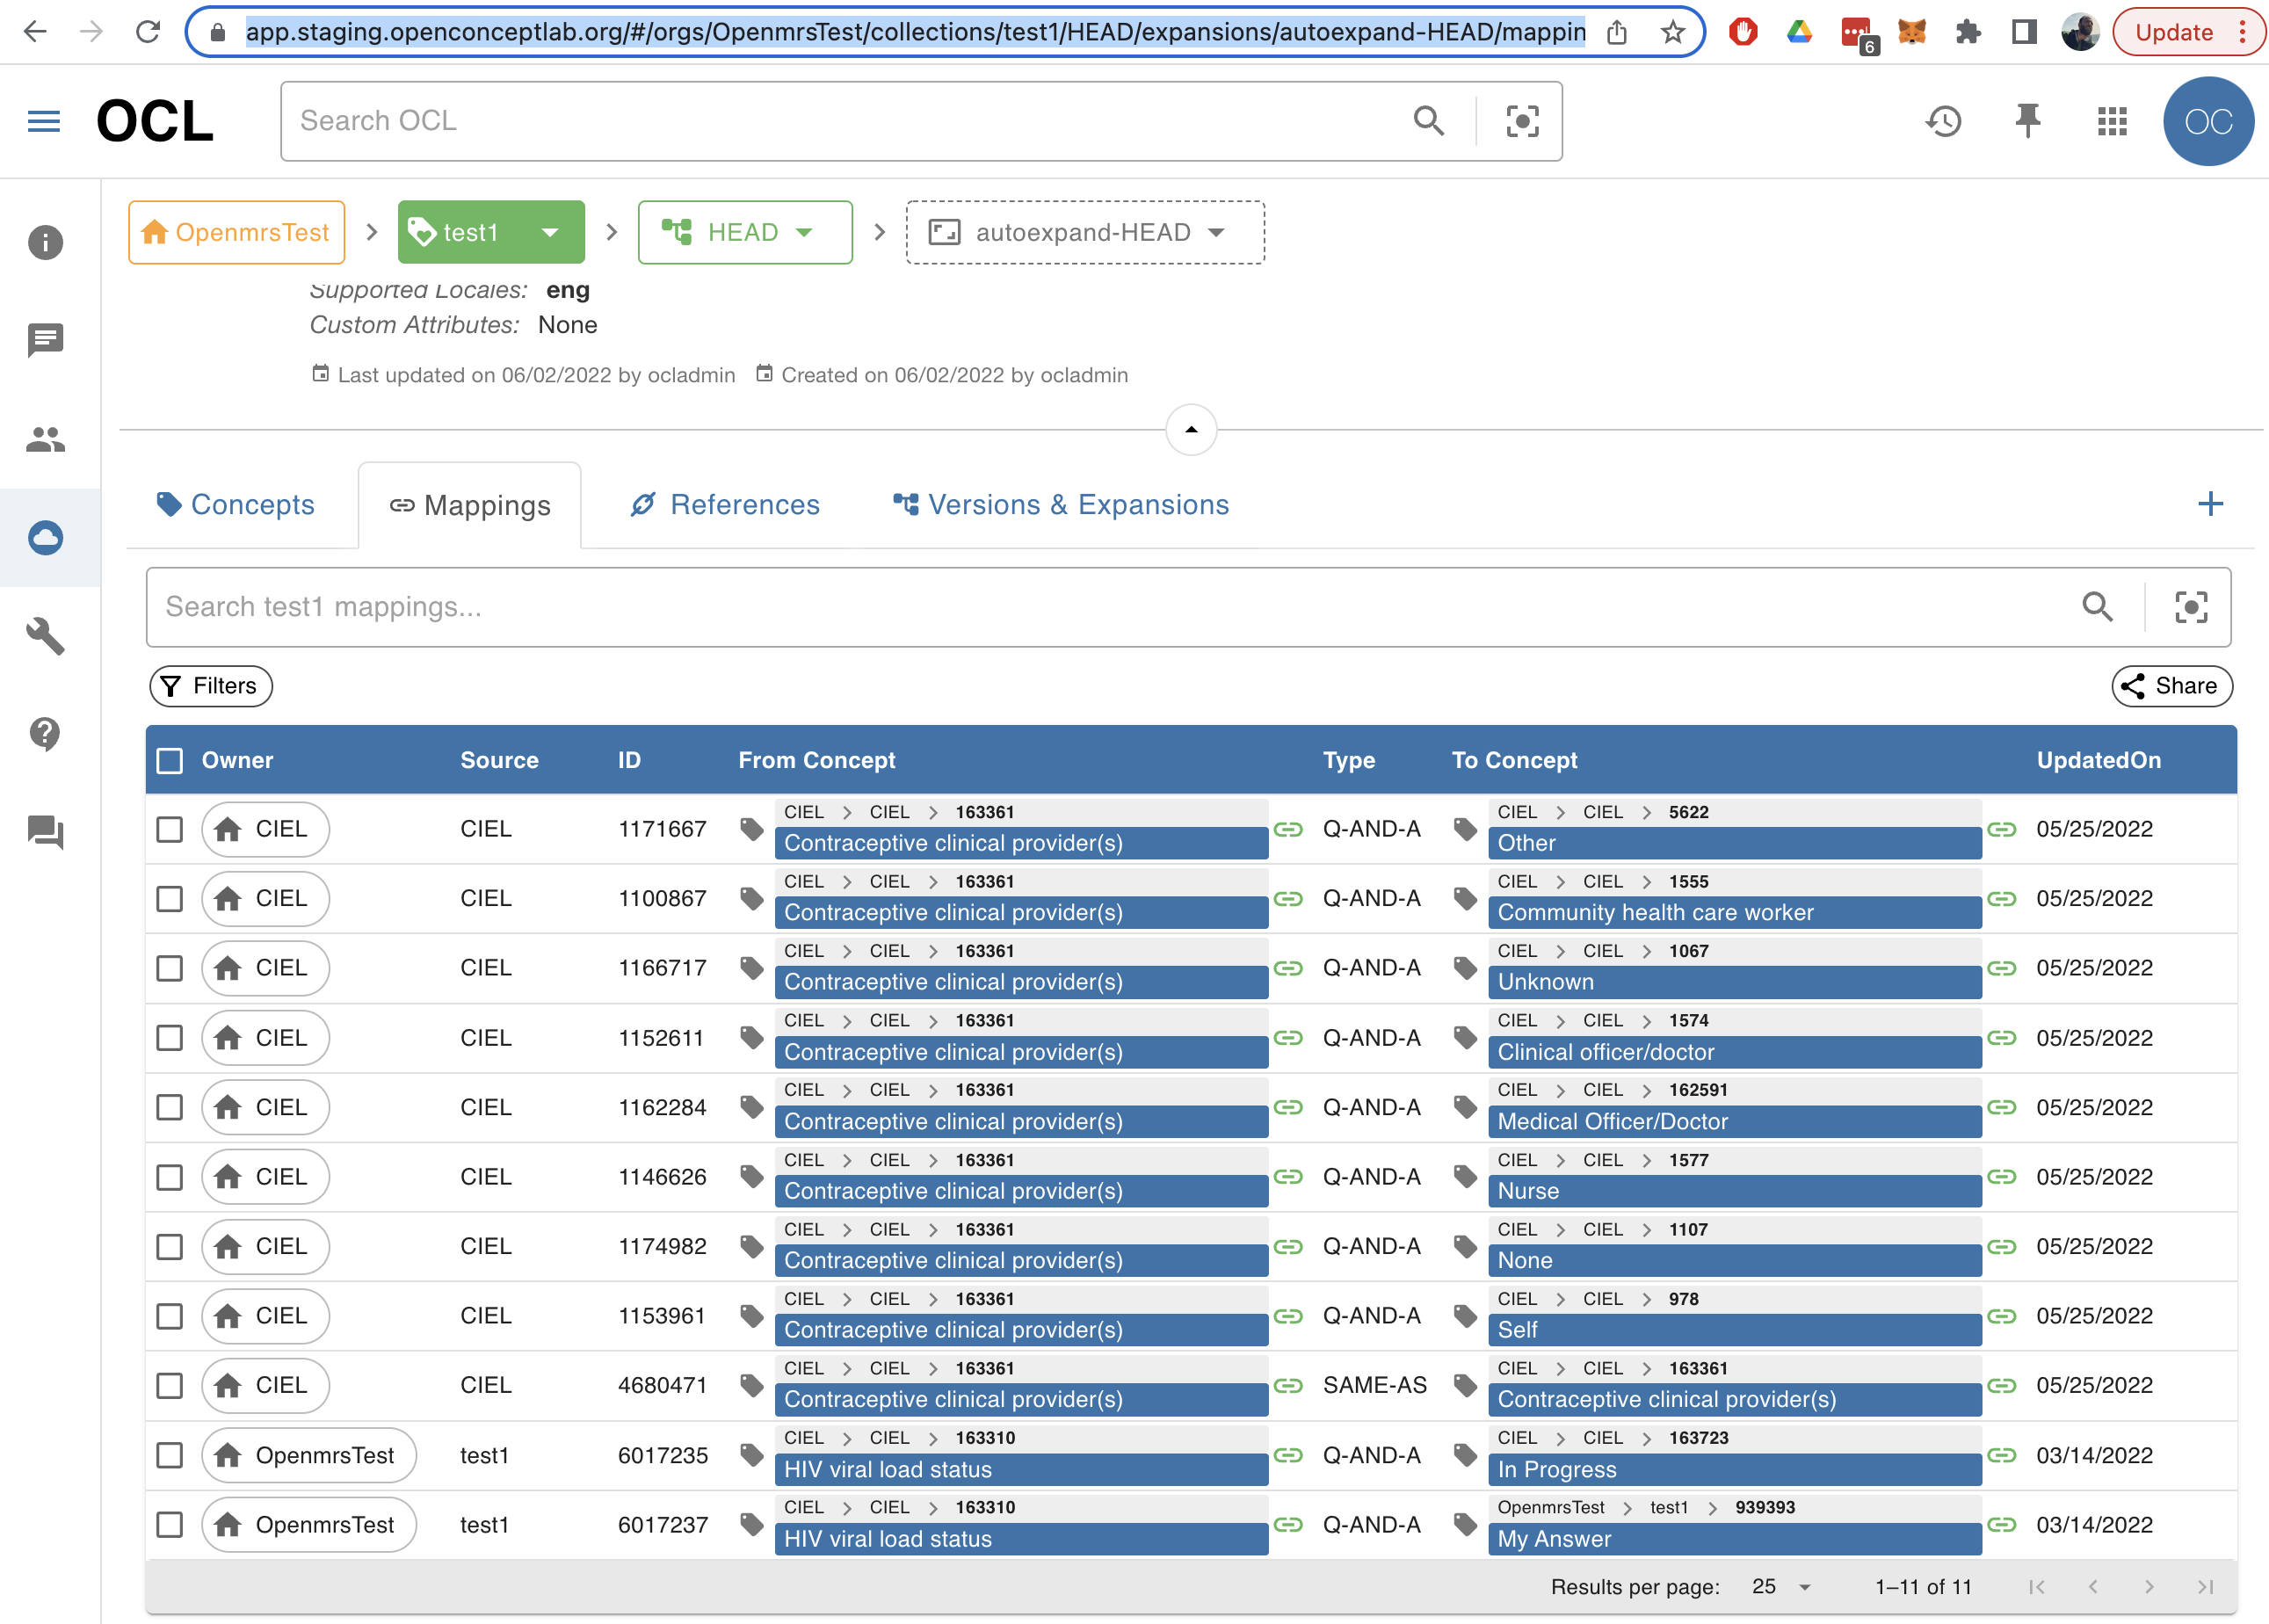
Task: Open the tools wrench icon in sidebar
Action: pyautogui.click(x=46, y=637)
